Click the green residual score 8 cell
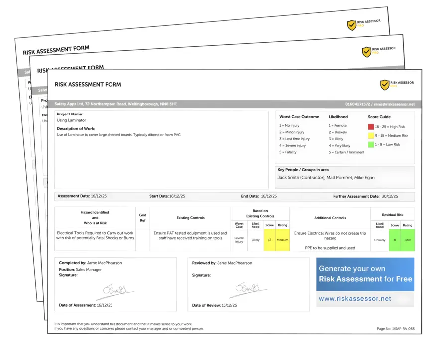Screen dimensions: 448x344 [395, 239]
